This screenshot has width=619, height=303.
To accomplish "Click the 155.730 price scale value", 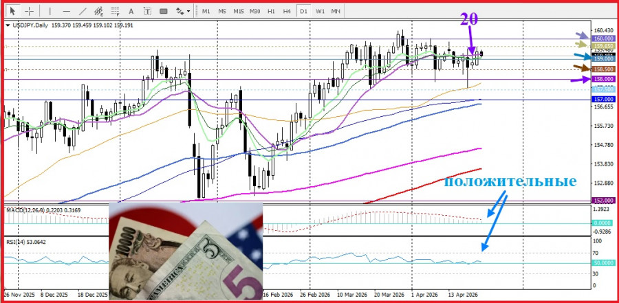I will coord(604,126).
